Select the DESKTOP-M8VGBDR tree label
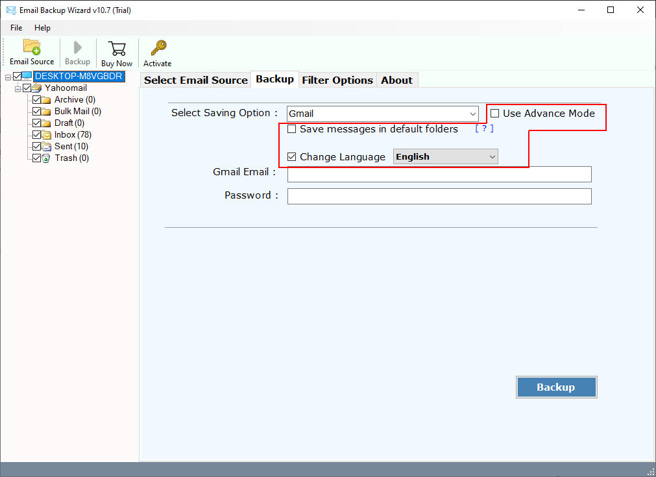This screenshot has height=477, width=656. click(x=79, y=76)
